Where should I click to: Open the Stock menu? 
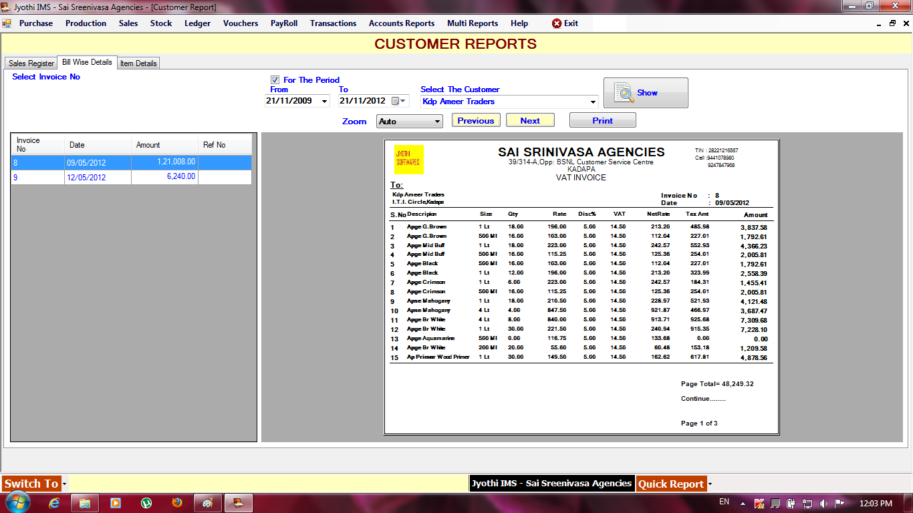161,23
